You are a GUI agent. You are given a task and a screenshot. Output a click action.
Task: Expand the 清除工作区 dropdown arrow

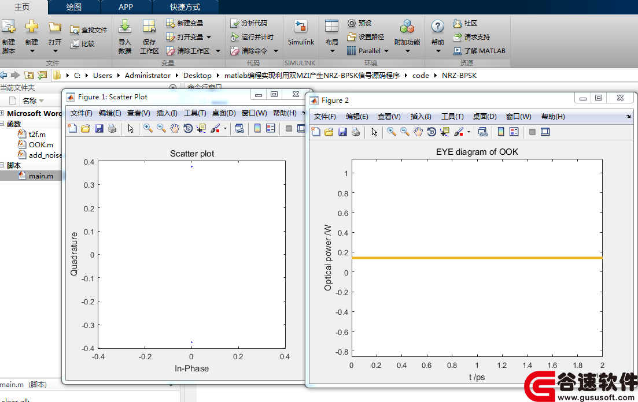(x=217, y=51)
